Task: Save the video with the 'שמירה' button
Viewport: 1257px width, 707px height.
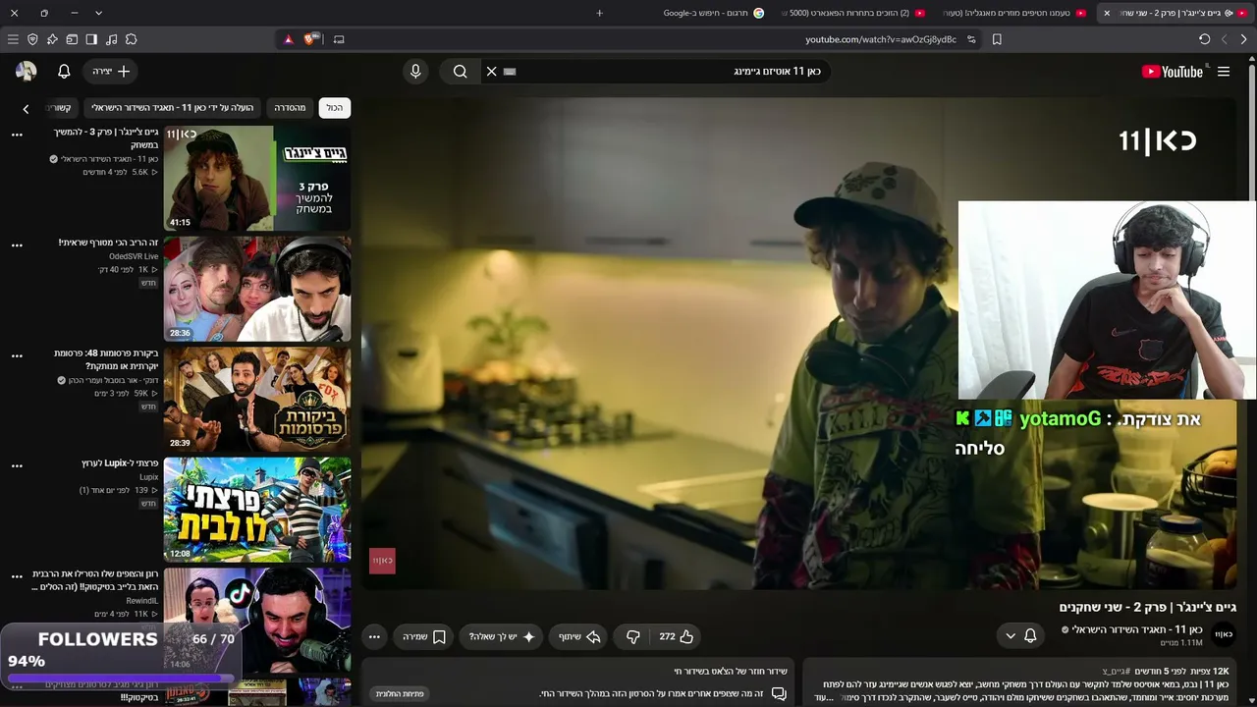Action: point(424,636)
